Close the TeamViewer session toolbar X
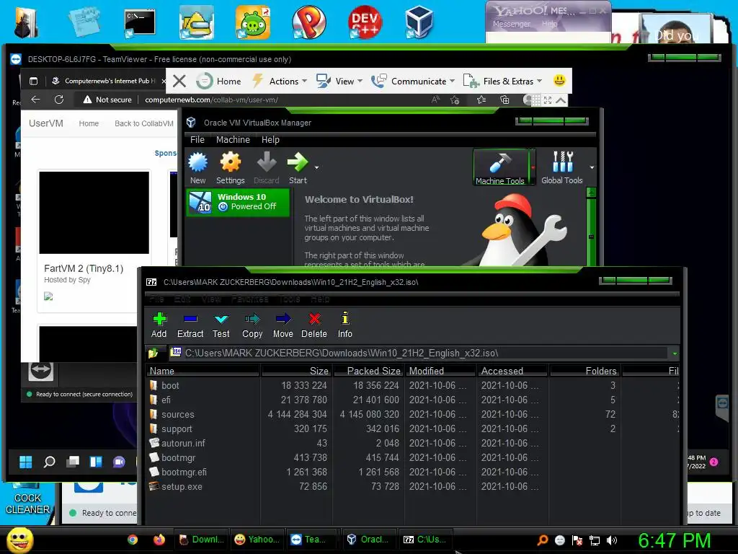 tap(179, 81)
